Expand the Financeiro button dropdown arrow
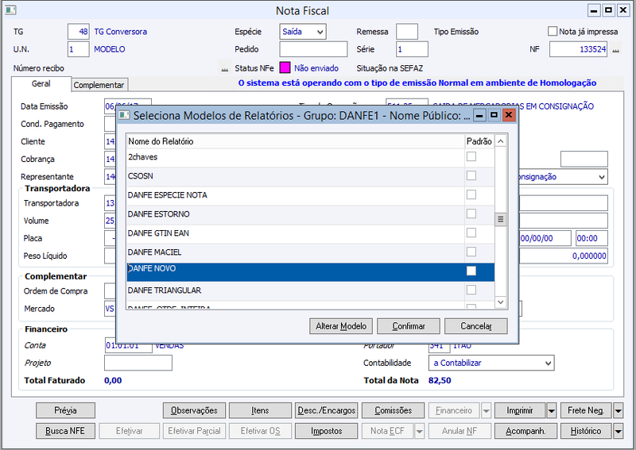 click(486, 410)
